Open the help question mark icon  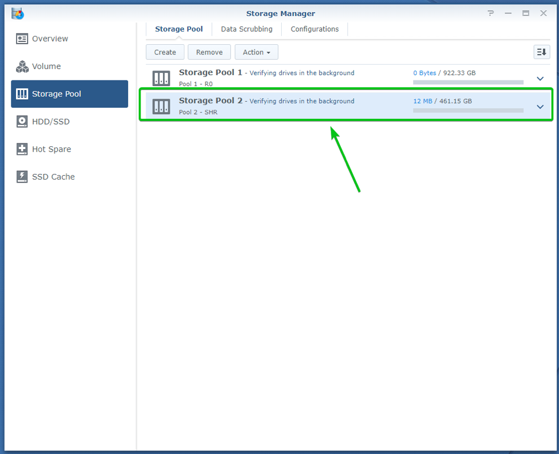[491, 13]
